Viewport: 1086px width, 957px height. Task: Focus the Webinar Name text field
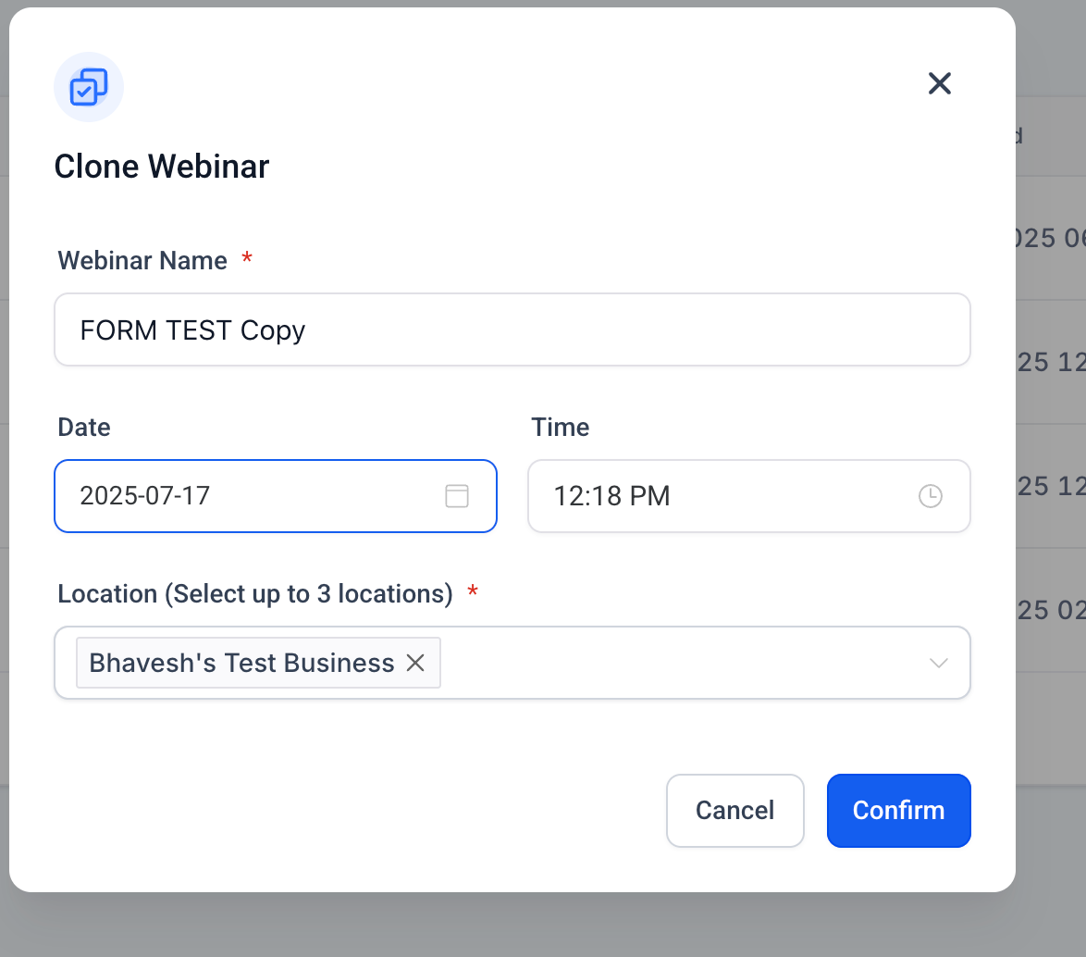[512, 330]
